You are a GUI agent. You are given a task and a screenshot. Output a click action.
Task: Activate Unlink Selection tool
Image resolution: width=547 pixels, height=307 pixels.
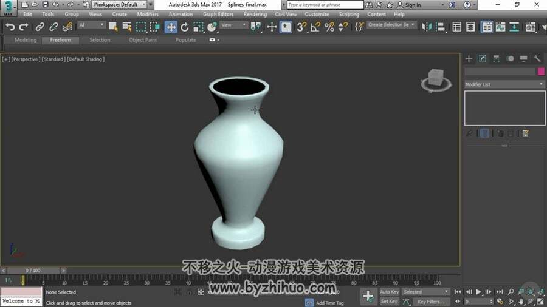click(53, 27)
